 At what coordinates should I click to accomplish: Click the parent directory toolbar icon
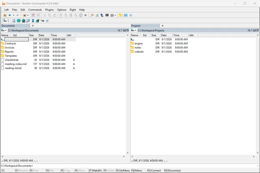point(5,15)
